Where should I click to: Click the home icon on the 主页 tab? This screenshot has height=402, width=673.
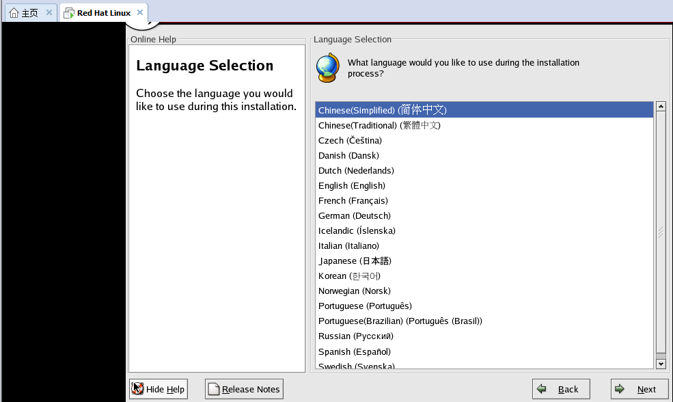(x=14, y=13)
